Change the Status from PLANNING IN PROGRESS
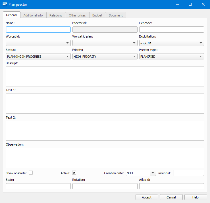Image resolution: width=210 pixels, height=203 pixels. [x=38, y=57]
